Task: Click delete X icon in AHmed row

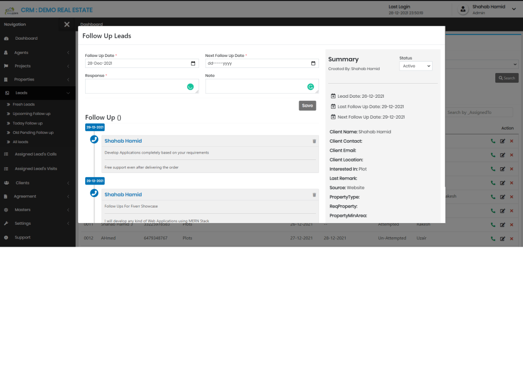Action: 511,239
